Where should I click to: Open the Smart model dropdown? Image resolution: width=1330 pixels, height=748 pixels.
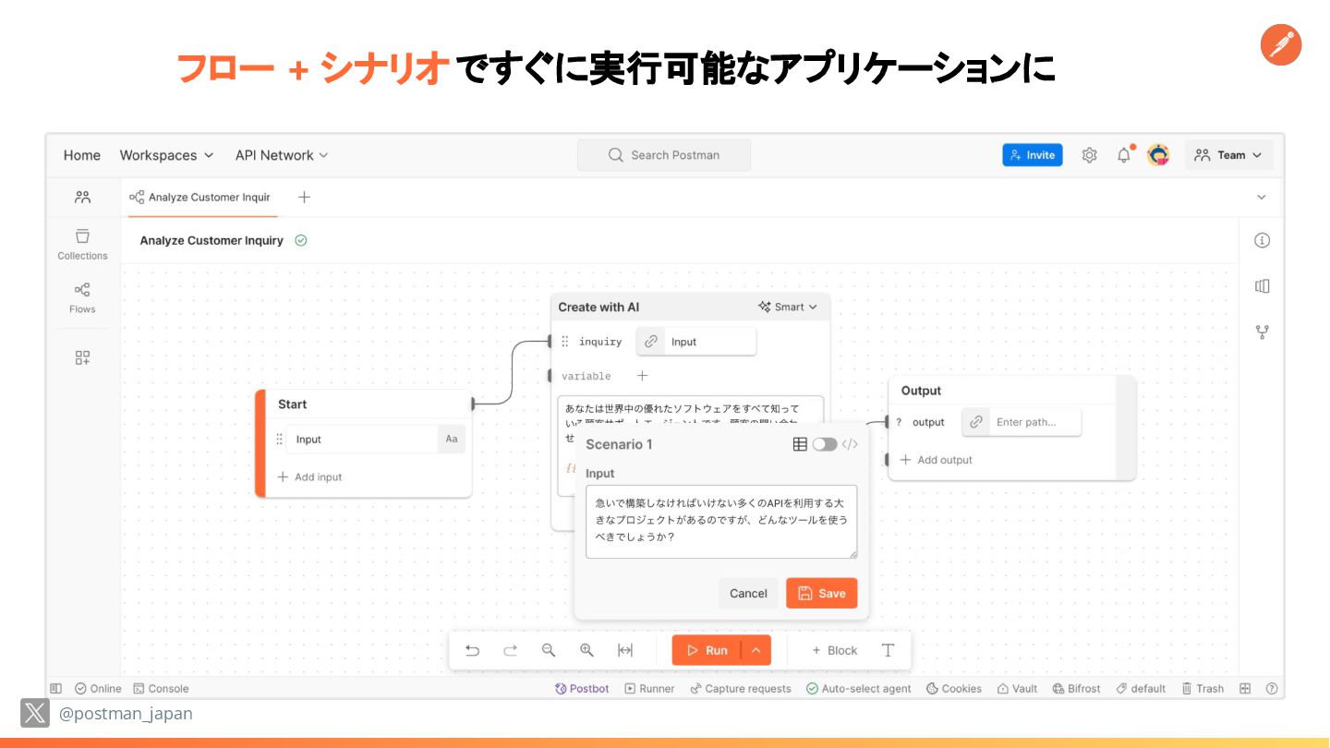pos(788,308)
